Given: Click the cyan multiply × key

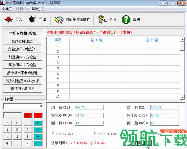Looking at the screenshot, I should (38, 130).
